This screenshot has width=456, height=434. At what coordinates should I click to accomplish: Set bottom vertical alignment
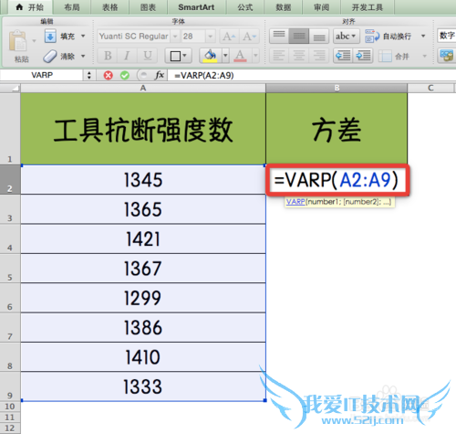pyautogui.click(x=319, y=37)
